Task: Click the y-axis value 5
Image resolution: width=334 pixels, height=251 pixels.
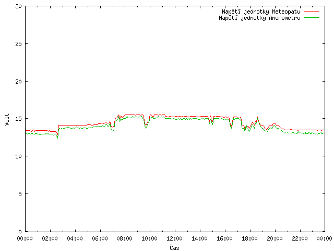Action: 20,194
